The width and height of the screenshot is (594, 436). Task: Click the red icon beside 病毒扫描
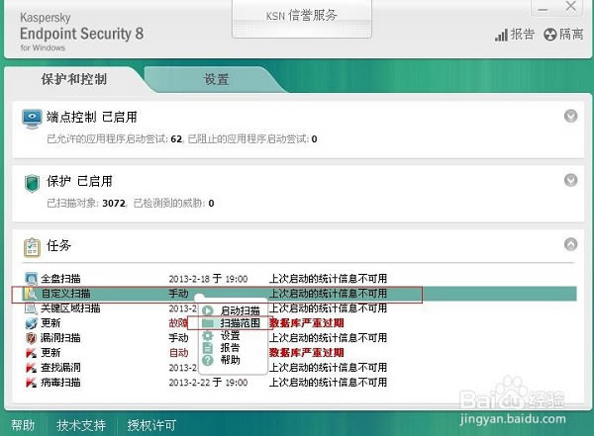(x=31, y=383)
